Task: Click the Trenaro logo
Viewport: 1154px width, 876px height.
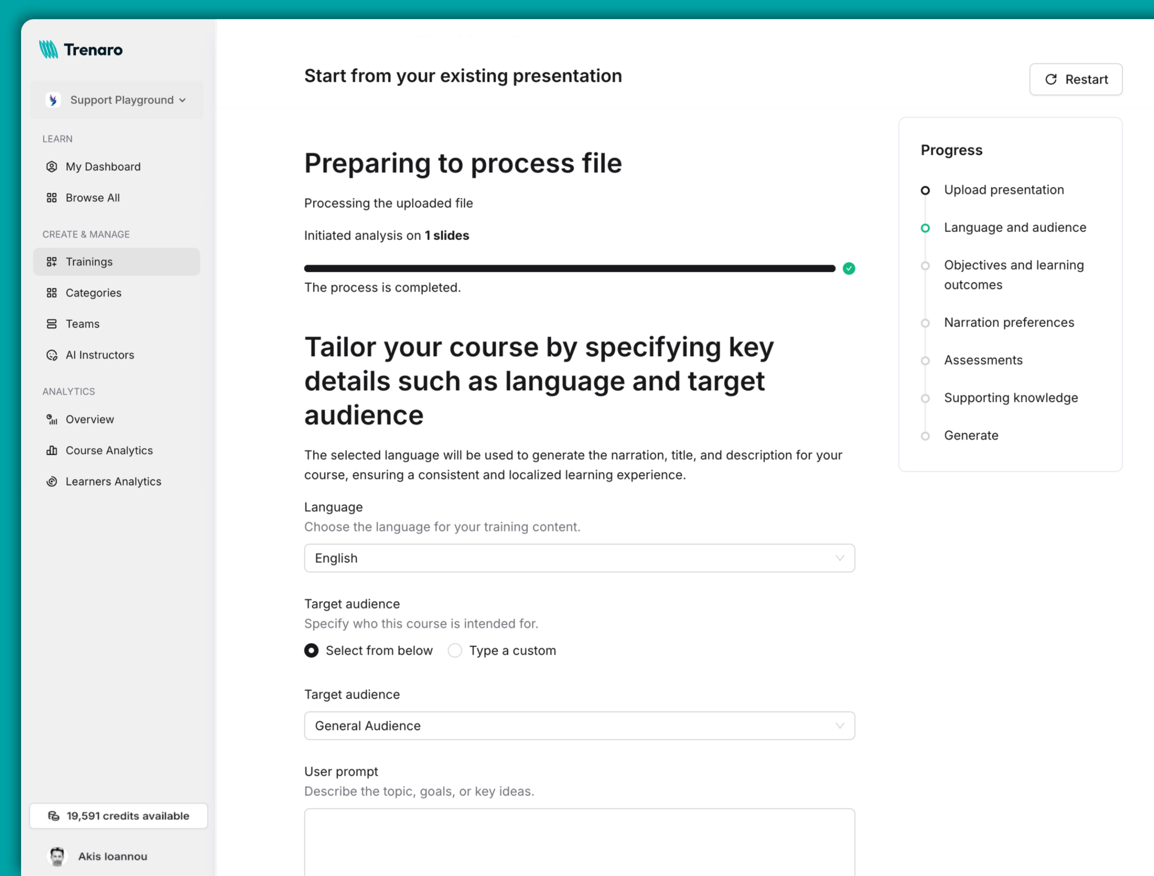Action: tap(80, 49)
